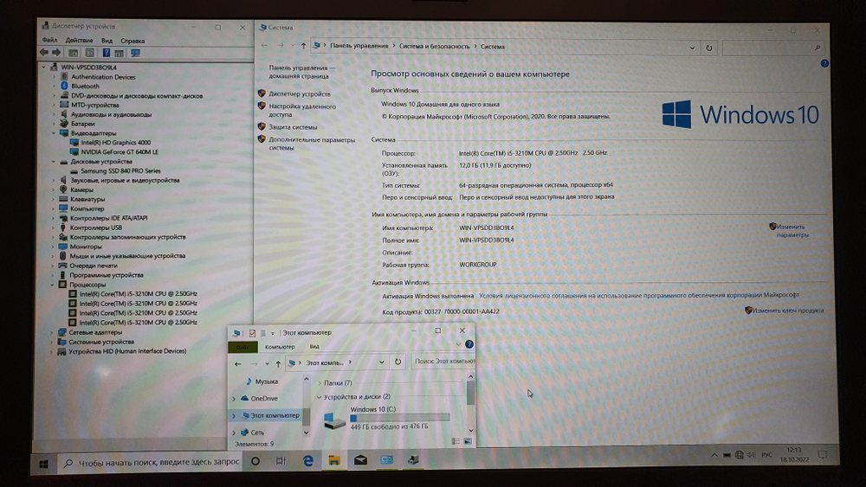Open the Файл tab in Этот компьютер window
This screenshot has width=866, height=487.
point(242,347)
